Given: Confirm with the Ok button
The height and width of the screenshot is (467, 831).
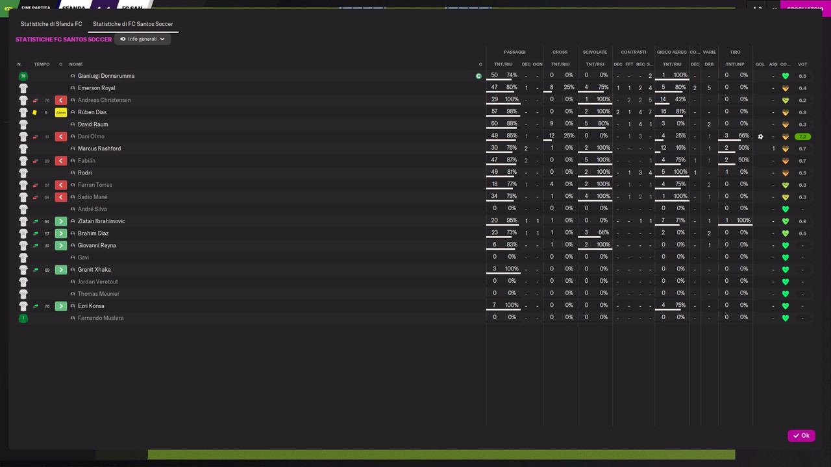Looking at the screenshot, I should [801, 436].
